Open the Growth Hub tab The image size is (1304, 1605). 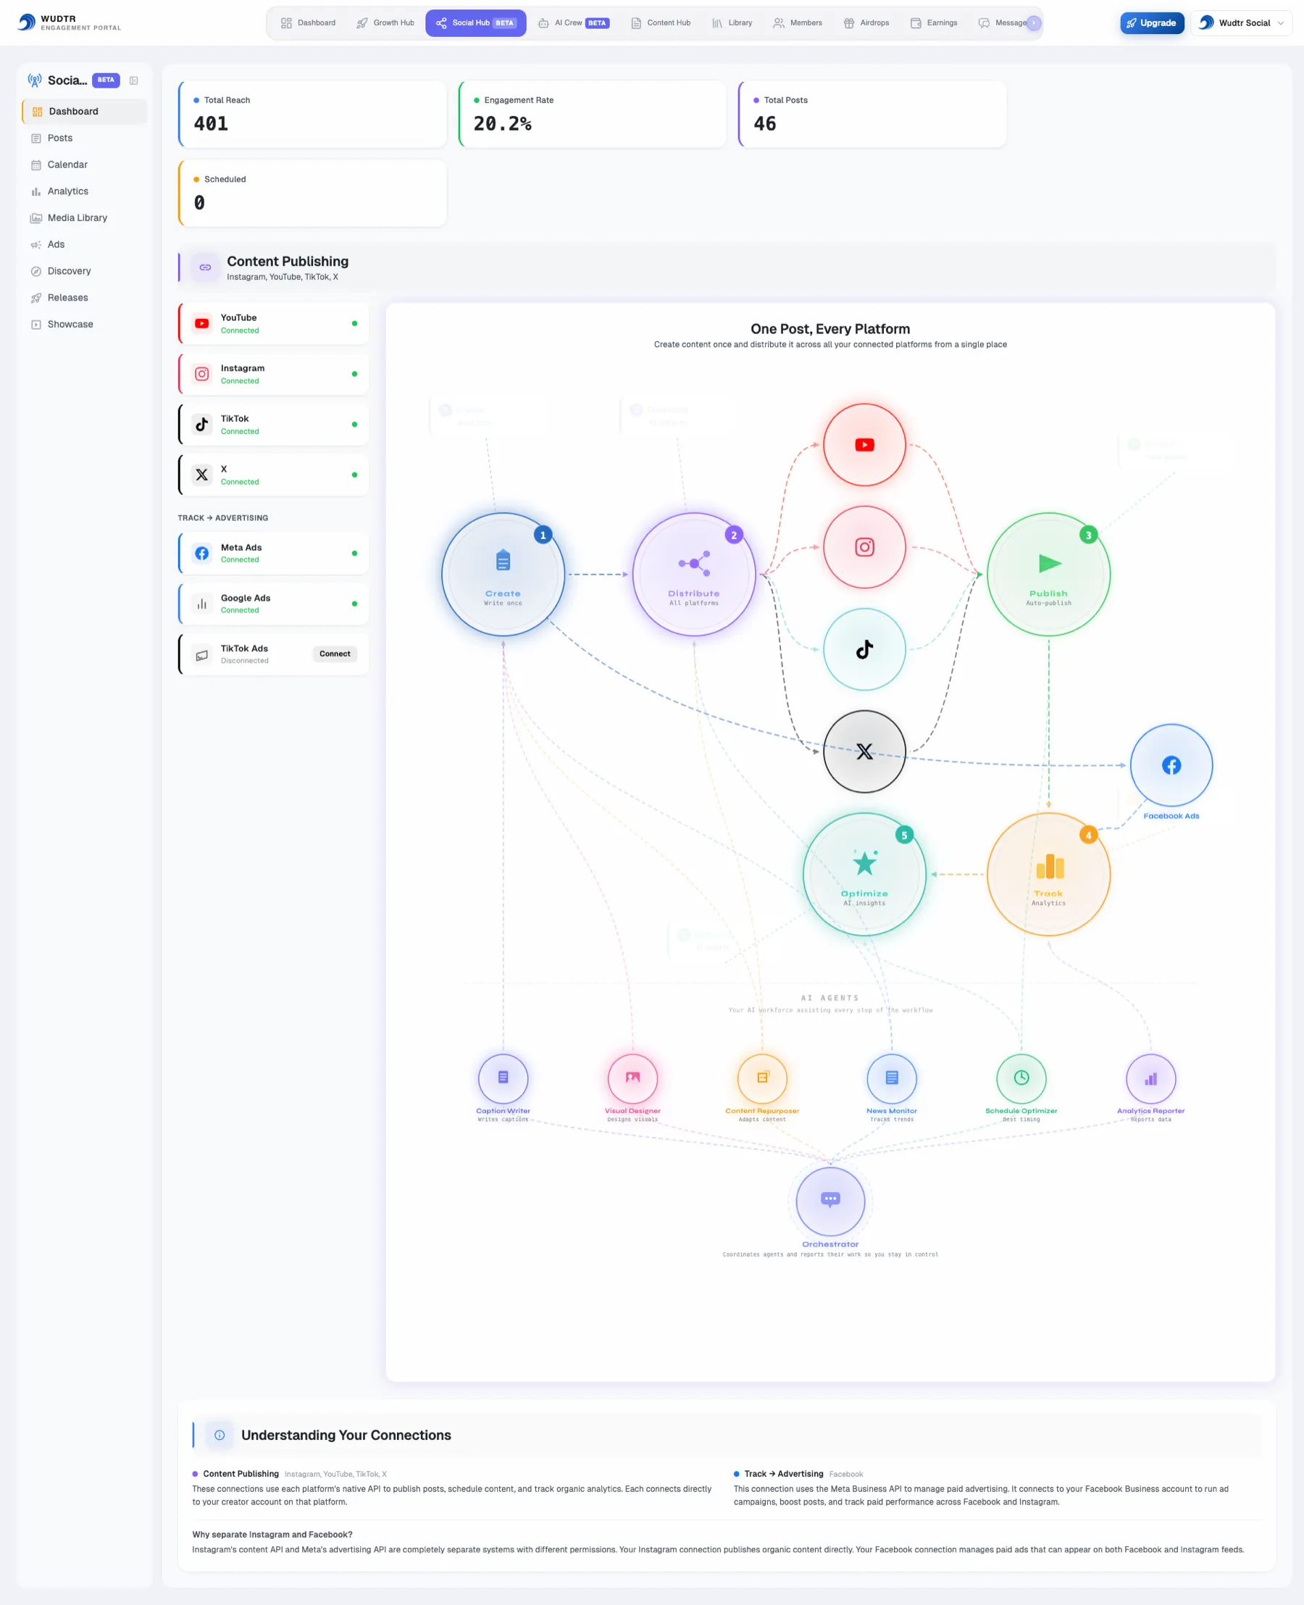coord(385,23)
